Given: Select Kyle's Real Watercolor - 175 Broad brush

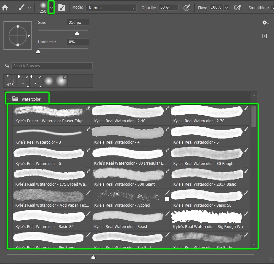Looking at the screenshot, I should click(52, 178).
